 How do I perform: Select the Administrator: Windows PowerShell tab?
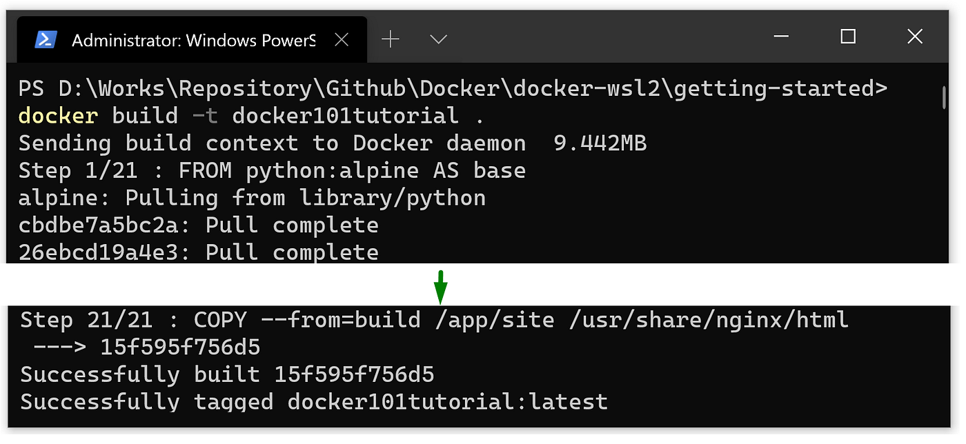(193, 39)
